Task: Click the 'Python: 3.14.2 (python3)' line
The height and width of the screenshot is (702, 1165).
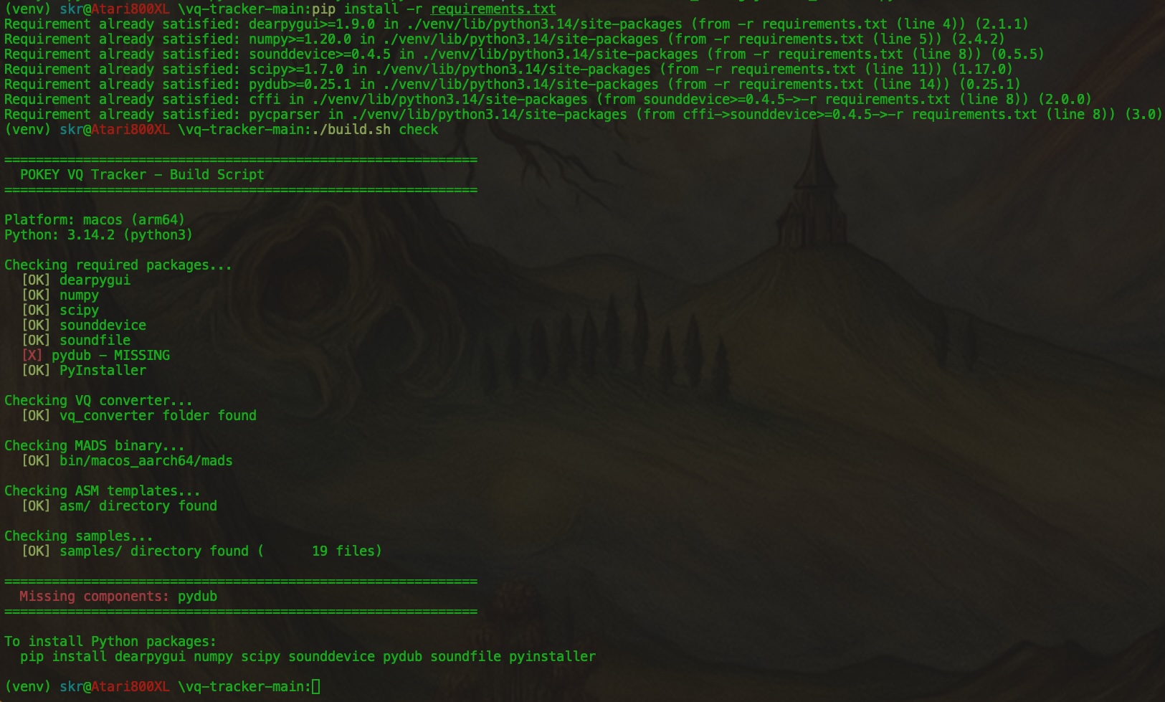Action: (98, 235)
